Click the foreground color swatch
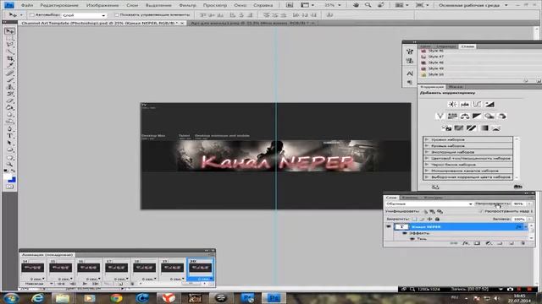 coord(8,176)
